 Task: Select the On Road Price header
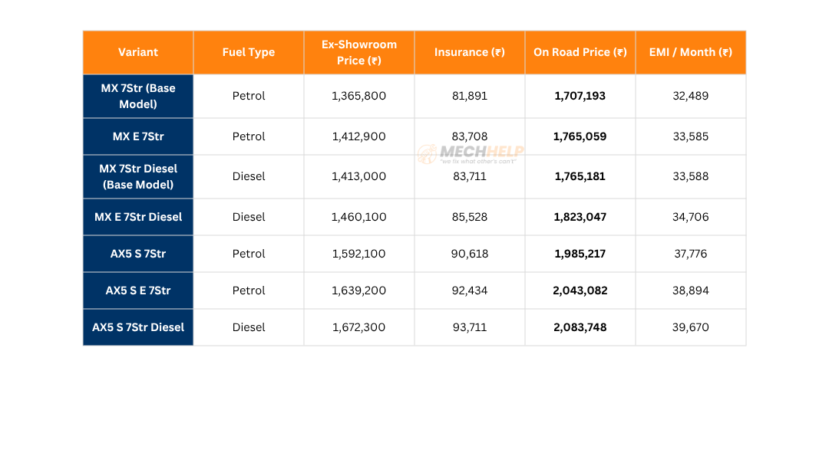pos(580,52)
